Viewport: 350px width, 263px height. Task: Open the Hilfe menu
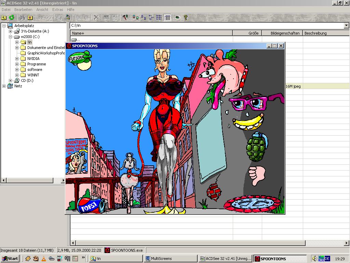70,10
